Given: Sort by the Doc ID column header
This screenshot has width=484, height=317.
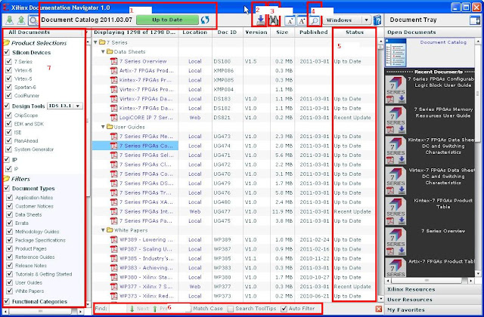Looking at the screenshot, I should click(227, 32).
